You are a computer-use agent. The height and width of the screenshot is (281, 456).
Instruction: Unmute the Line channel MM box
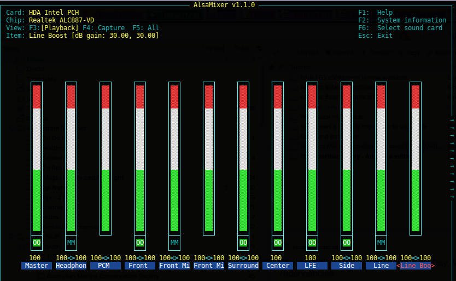(x=381, y=242)
